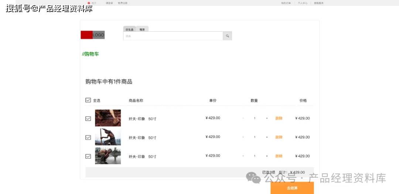Click 删除 for the third product
This screenshot has width=399, height=194.
279,156
